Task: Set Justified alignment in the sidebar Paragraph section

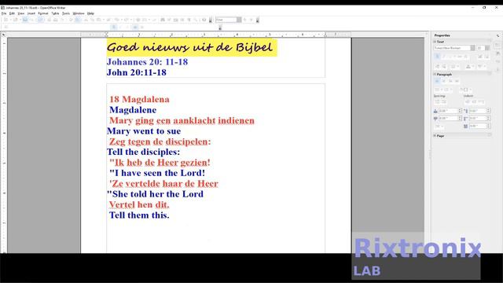Action: [457, 81]
